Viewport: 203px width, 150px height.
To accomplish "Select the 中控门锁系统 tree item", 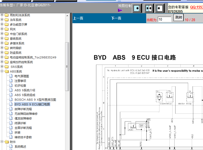I will 19,34.
